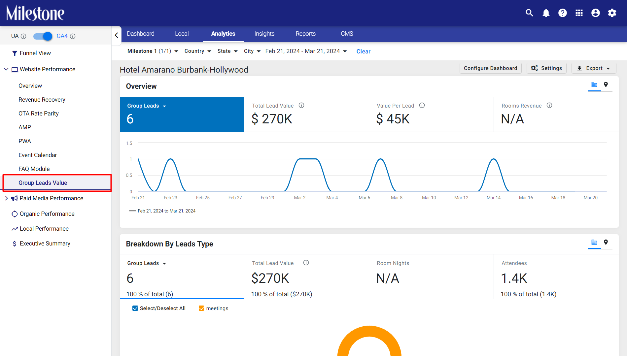The width and height of the screenshot is (627, 356).
Task: Clear the filters via Clear link
Action: (364, 51)
